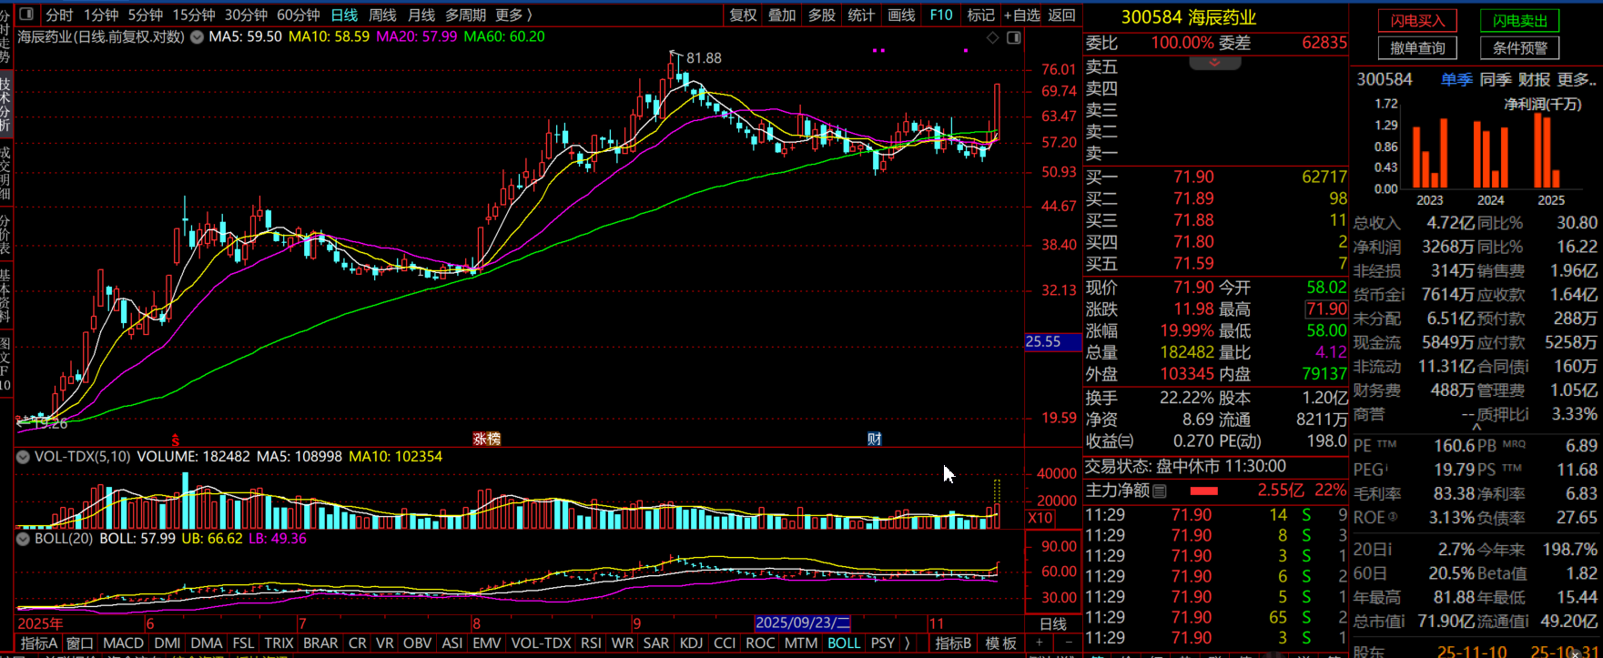Click the 闪电买入 flash buy button
The height and width of the screenshot is (658, 1603).
point(1417,21)
